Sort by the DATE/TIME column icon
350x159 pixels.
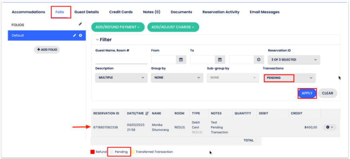click(x=147, y=113)
